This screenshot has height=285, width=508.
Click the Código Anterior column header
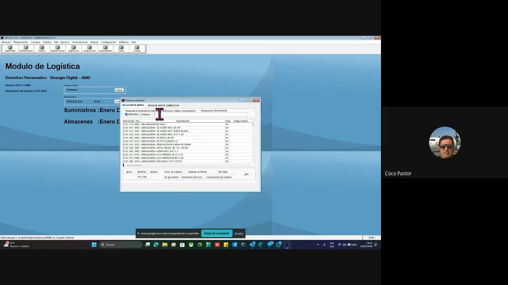(x=241, y=121)
